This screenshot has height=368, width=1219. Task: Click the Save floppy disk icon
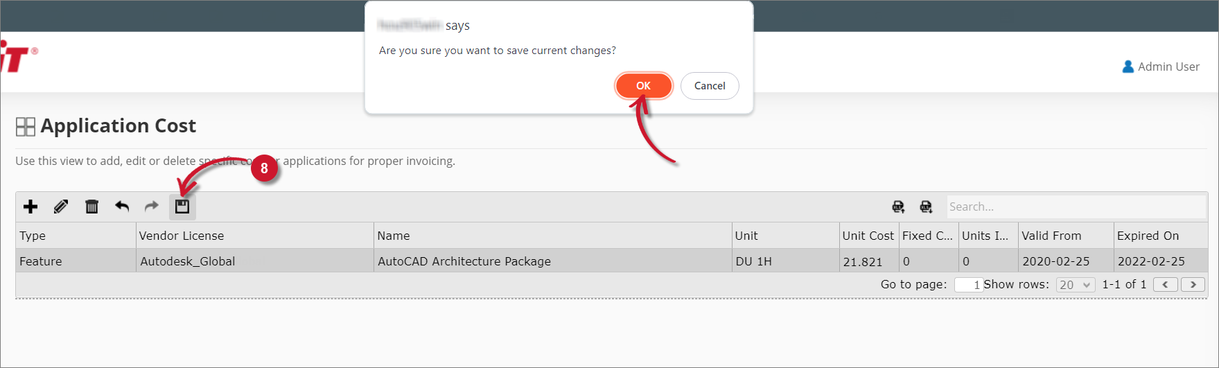point(182,207)
